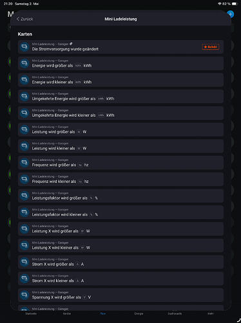This screenshot has width=241, height=323.
Task: Pick the 'Frequenz wird größer als' card
Action: [120, 163]
